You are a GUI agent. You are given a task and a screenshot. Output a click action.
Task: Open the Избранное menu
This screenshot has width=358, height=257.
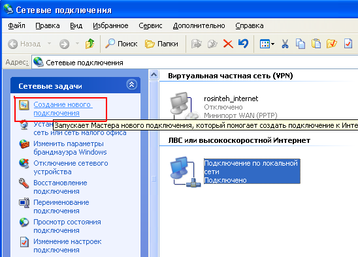click(x=110, y=25)
